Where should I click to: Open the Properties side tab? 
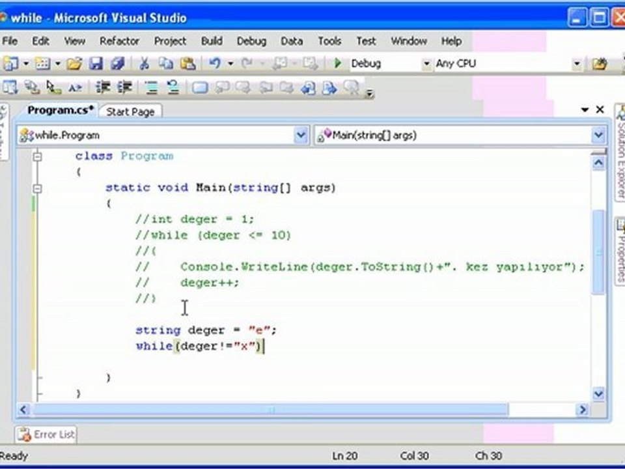point(620,251)
